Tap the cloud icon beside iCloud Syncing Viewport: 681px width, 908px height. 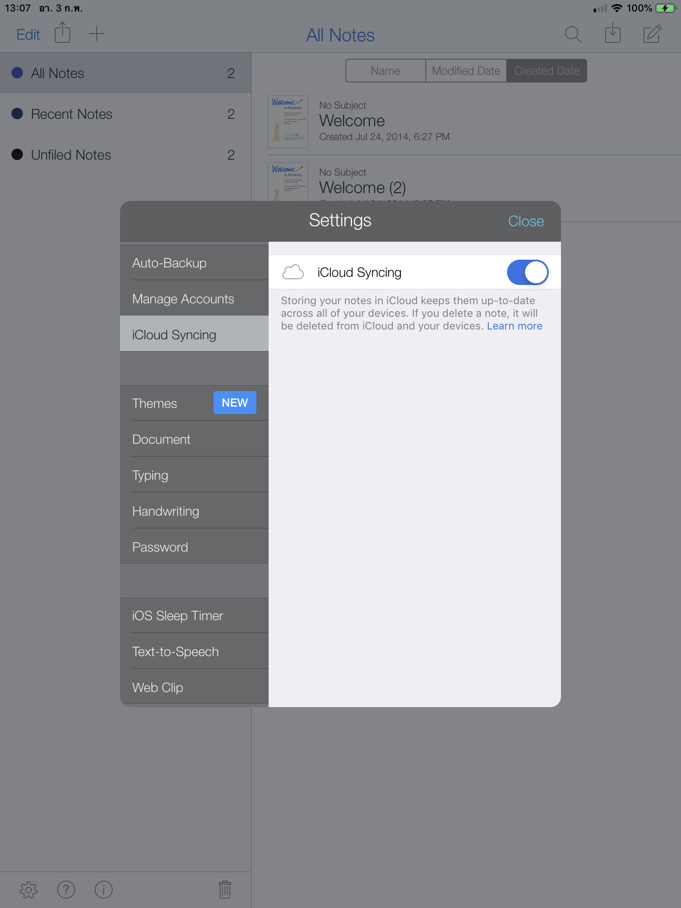pos(293,272)
